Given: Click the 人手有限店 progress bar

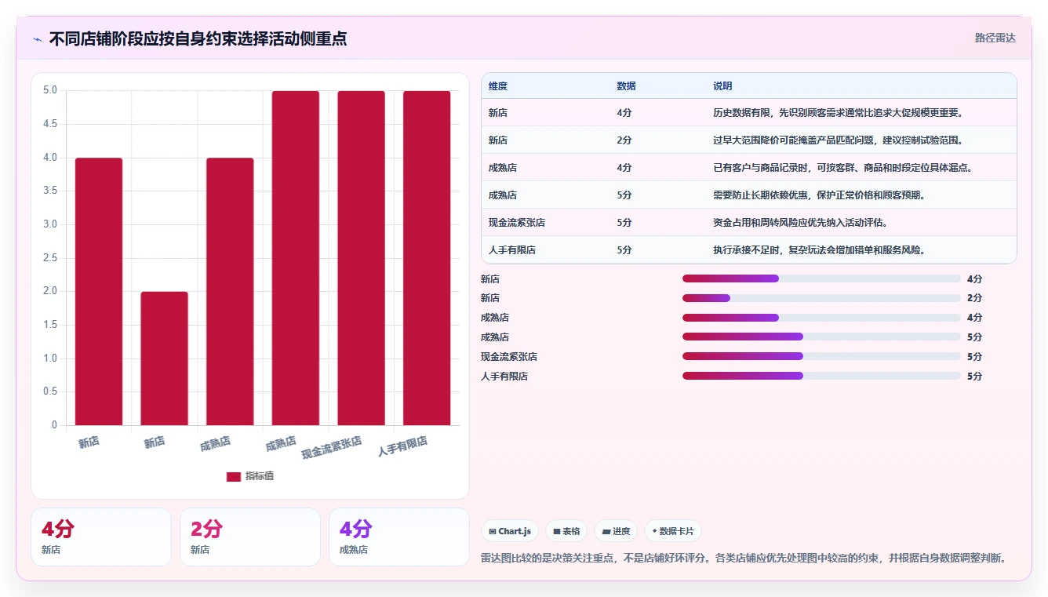Looking at the screenshot, I should tap(821, 376).
